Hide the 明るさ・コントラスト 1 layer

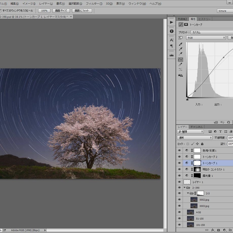click(179, 169)
